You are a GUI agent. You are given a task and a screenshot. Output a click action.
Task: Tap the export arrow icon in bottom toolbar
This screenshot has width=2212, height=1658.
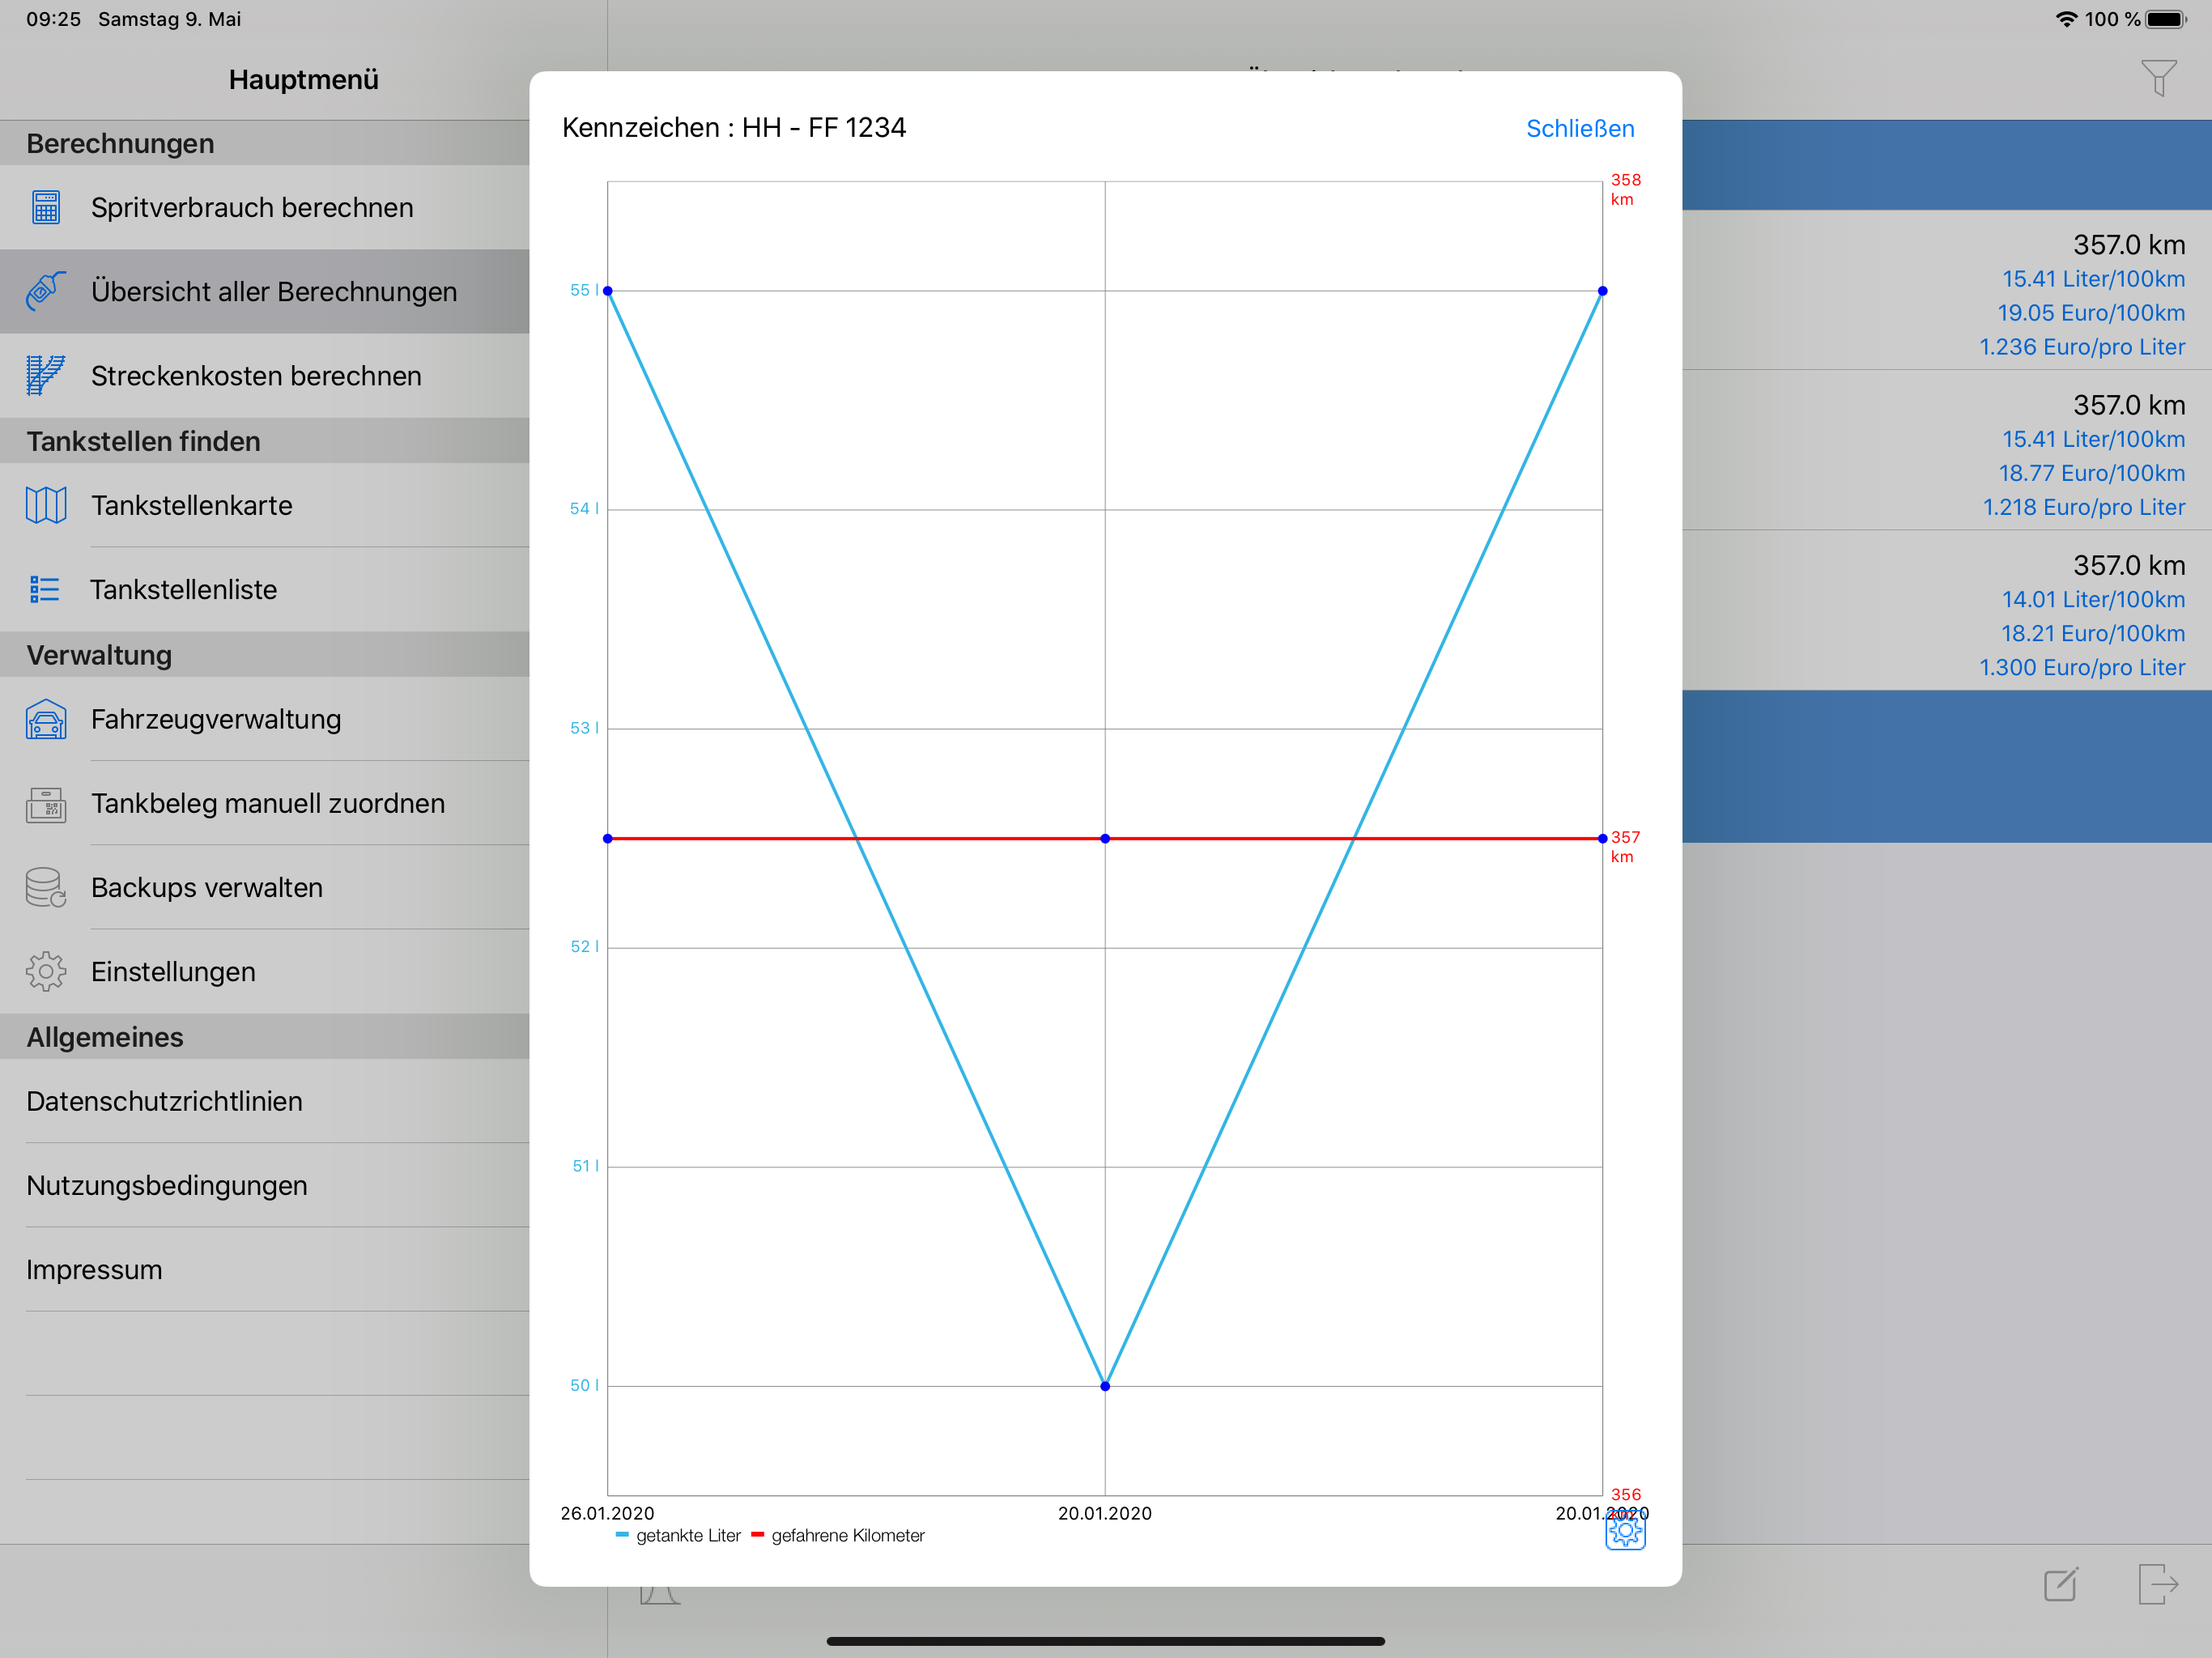coord(2158,1584)
